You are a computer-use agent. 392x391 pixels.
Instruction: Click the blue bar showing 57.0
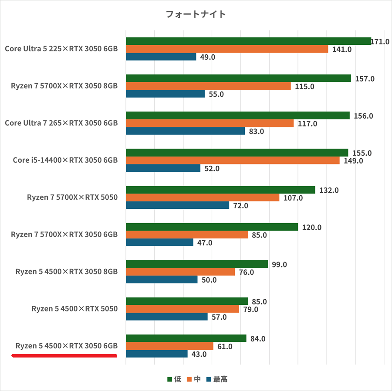(x=167, y=317)
